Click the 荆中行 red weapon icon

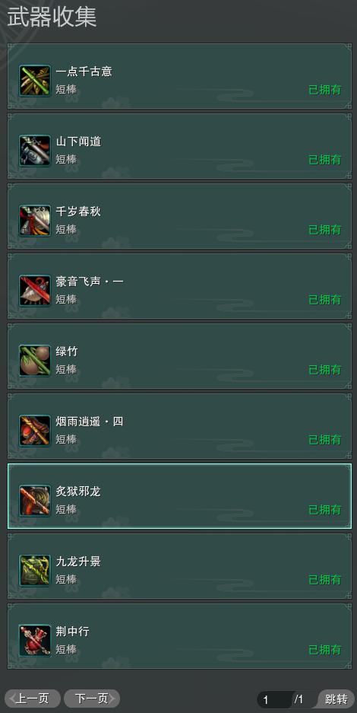tap(35, 641)
